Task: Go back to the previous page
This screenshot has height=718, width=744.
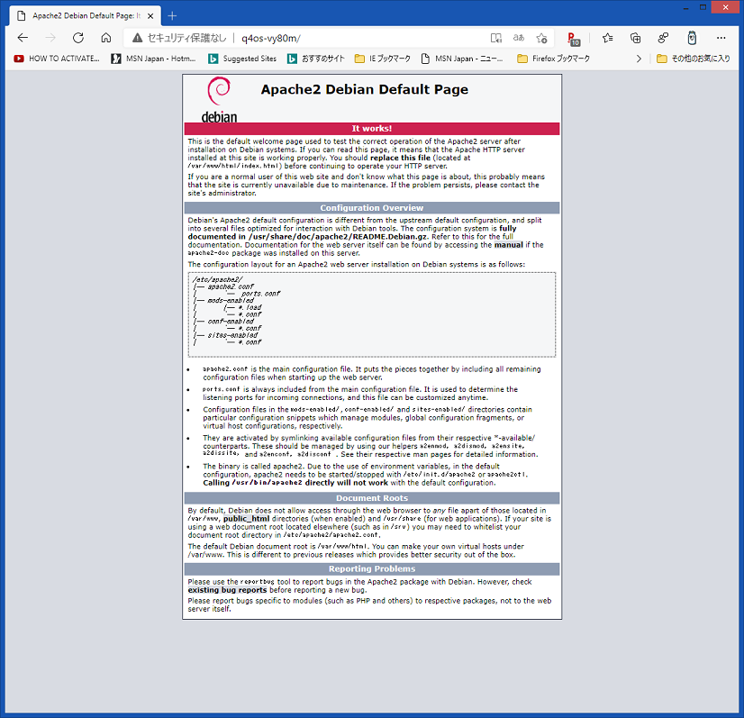Action: [23, 38]
